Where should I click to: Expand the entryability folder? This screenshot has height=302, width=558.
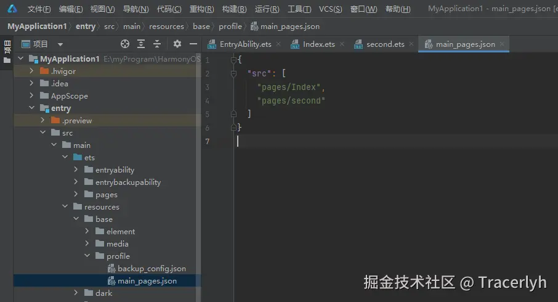coord(76,169)
